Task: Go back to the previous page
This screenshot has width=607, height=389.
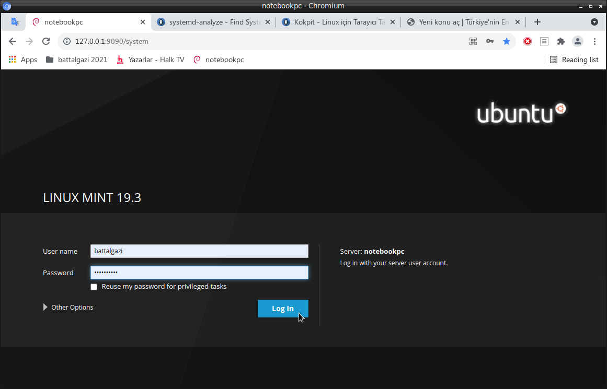Action: [13, 41]
